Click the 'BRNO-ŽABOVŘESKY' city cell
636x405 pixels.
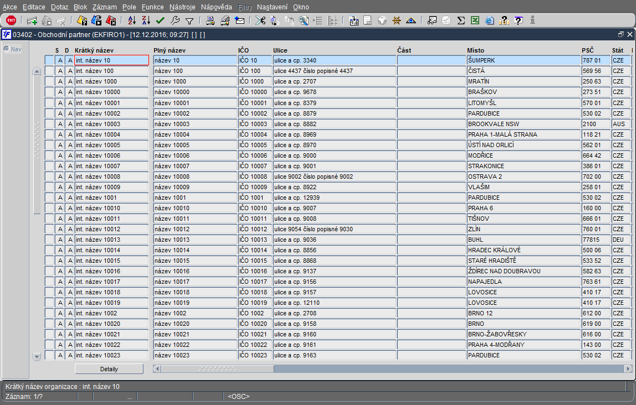[x=524, y=335]
